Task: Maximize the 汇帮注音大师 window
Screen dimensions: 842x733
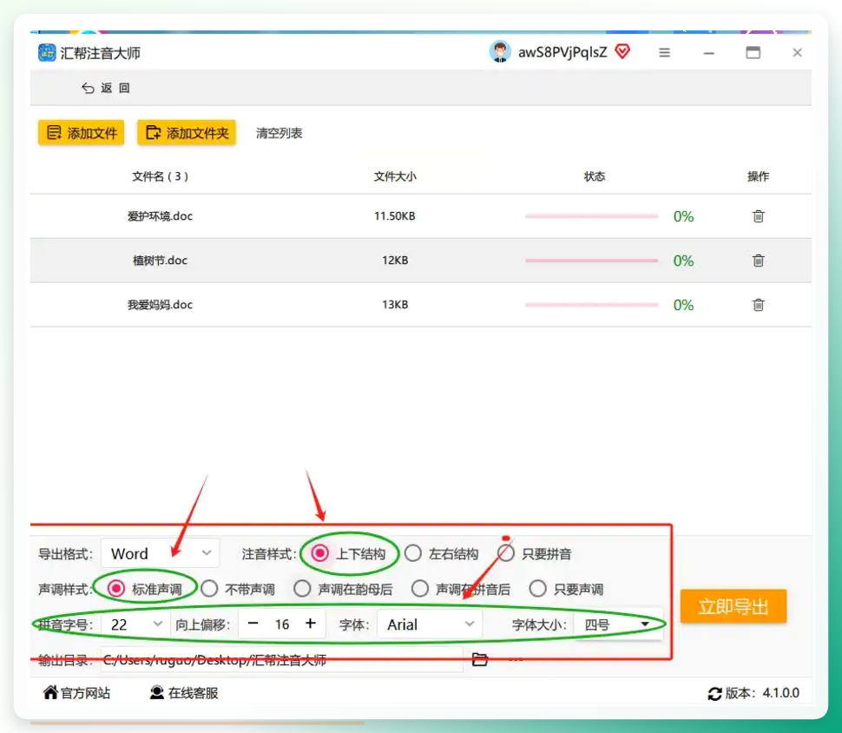Action: coord(753,53)
